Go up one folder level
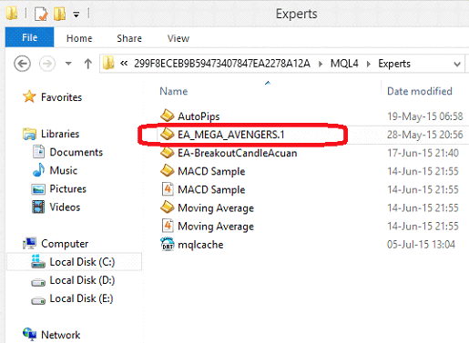469x343 pixels. click(x=88, y=64)
